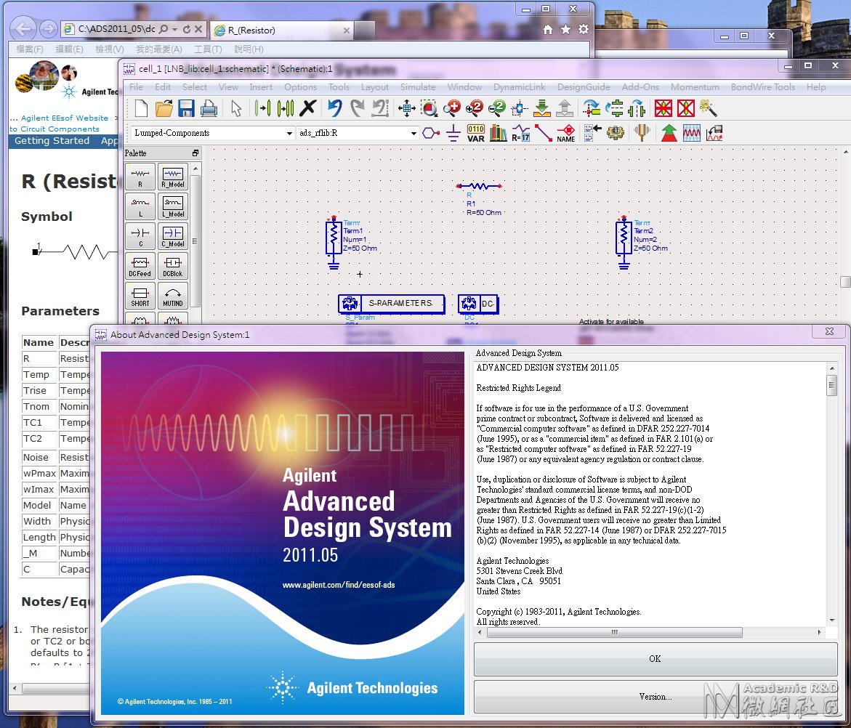This screenshot has width=851, height=728.
Task: Pick the SHORT component from the palette
Action: [x=140, y=296]
